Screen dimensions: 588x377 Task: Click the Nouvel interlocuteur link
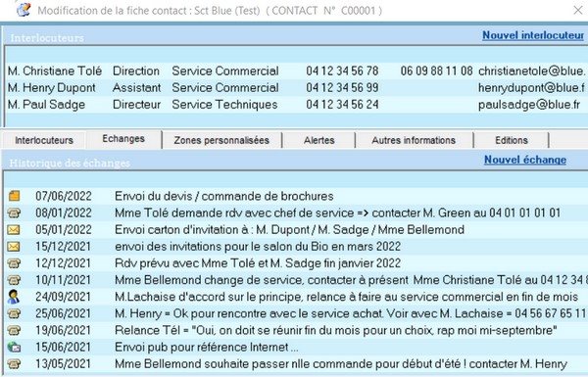click(533, 35)
